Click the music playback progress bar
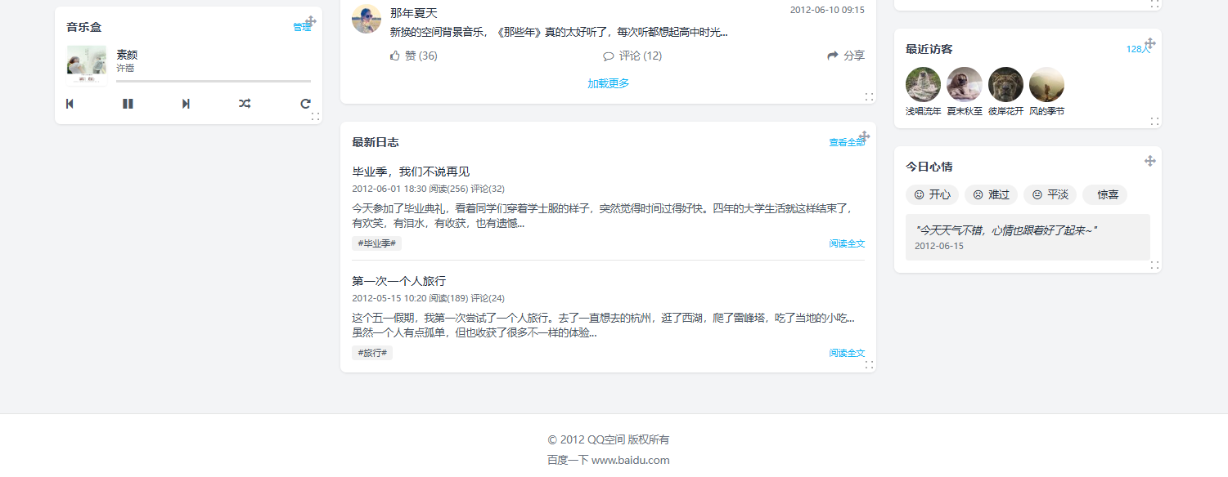 click(213, 80)
